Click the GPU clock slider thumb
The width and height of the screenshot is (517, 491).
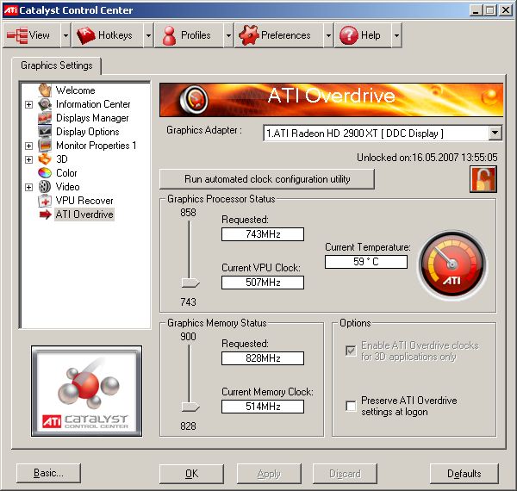(x=190, y=283)
